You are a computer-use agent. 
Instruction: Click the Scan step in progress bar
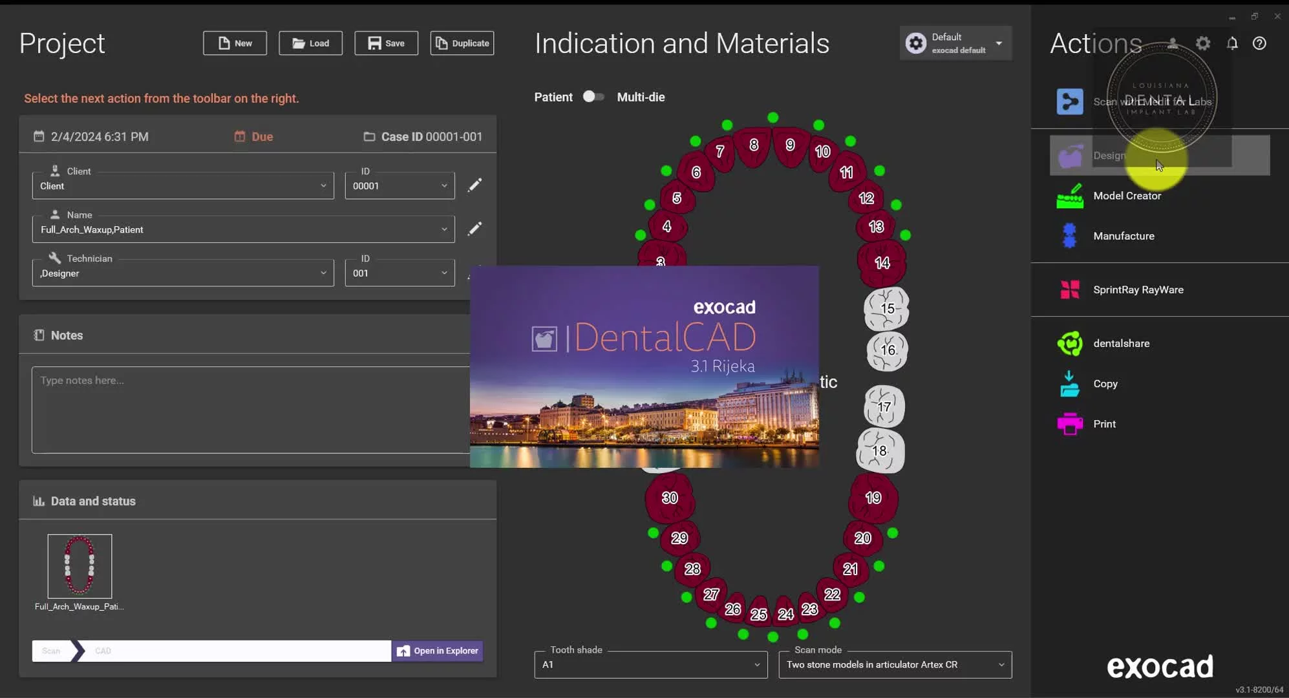click(x=51, y=651)
